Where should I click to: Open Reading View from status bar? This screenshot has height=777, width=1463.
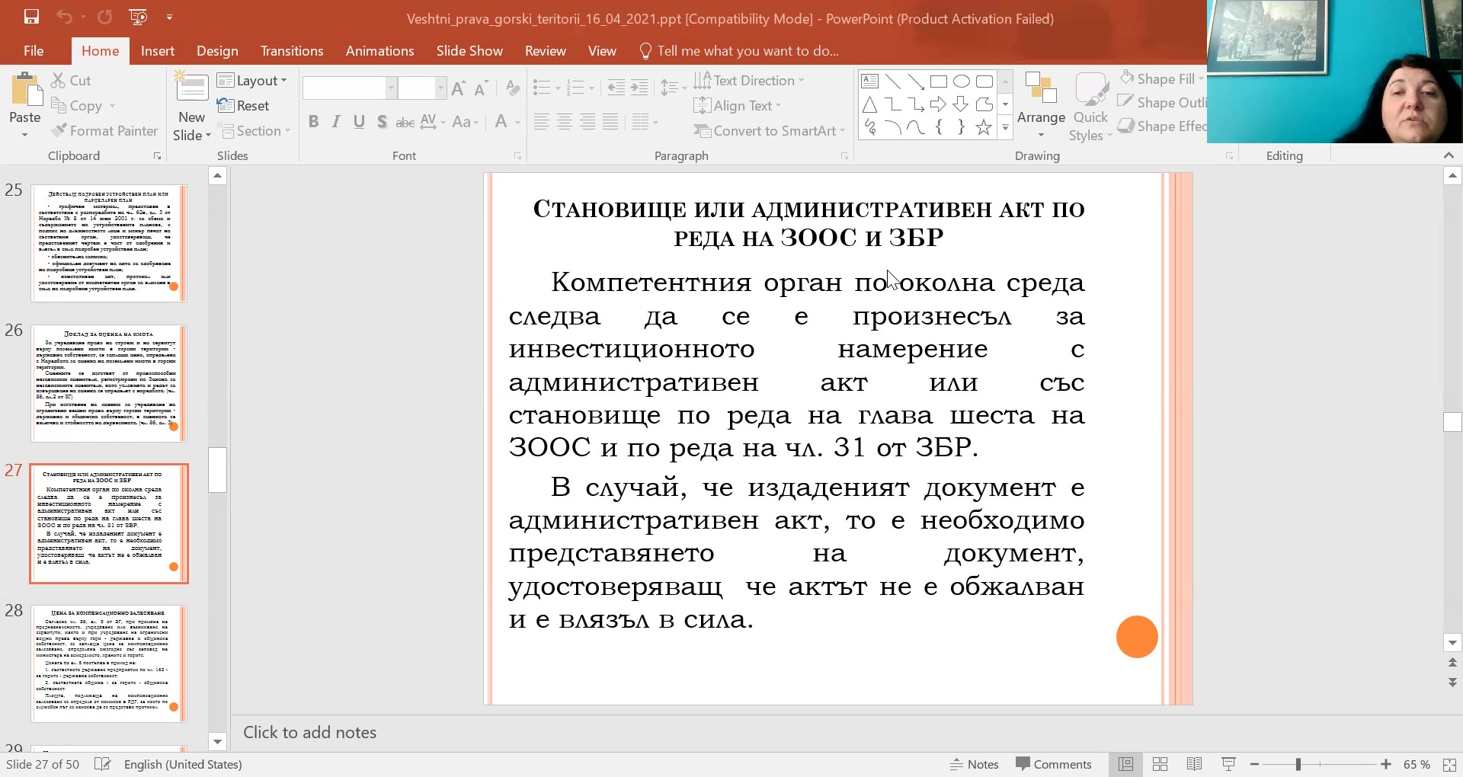click(1194, 764)
